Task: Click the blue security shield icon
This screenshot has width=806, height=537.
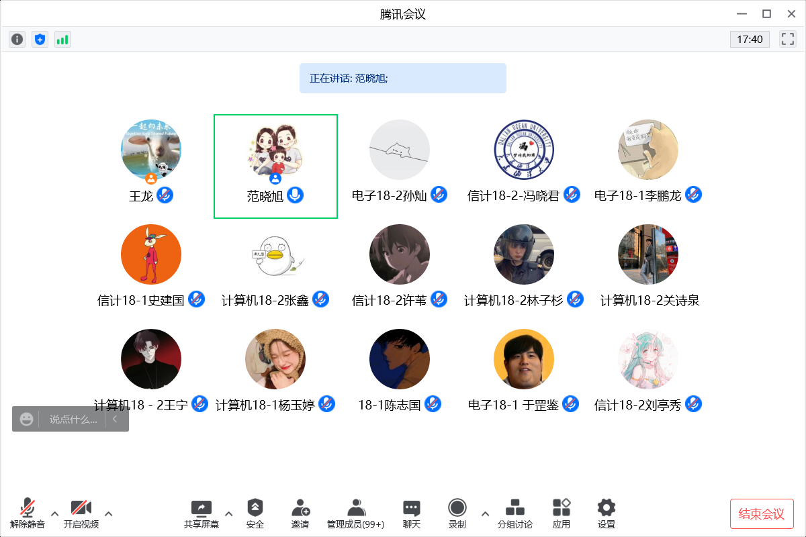Action: (40, 40)
